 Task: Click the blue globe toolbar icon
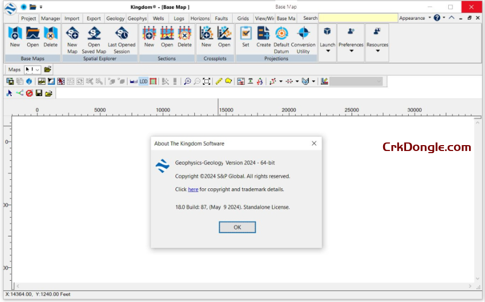(29, 82)
